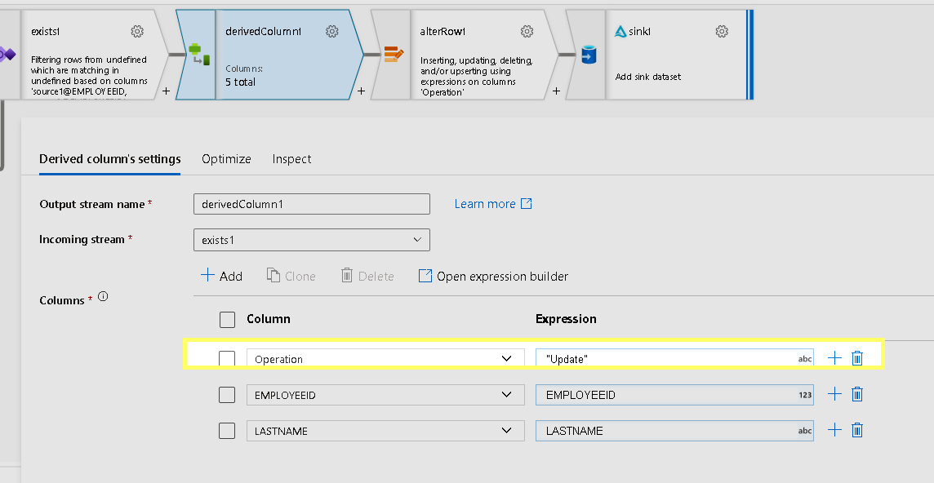Image resolution: width=934 pixels, height=483 pixels.
Task: Add a new column via plus icon beside EMPLOYEEID
Action: 834,394
